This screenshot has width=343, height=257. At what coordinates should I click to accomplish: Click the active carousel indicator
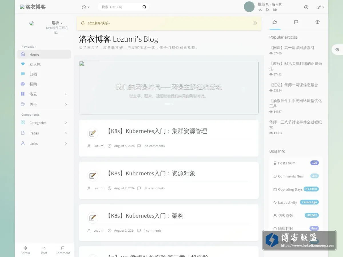pyautogui.click(x=167, y=104)
